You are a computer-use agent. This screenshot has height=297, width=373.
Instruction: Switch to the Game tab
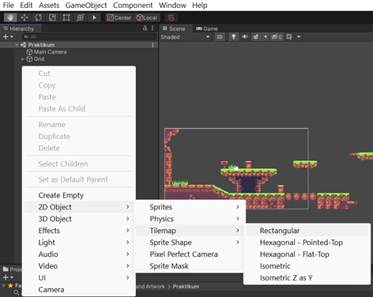(207, 28)
